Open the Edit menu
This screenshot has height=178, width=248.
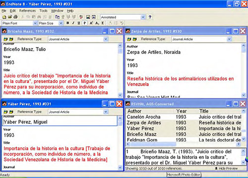pyautogui.click(x=13, y=11)
